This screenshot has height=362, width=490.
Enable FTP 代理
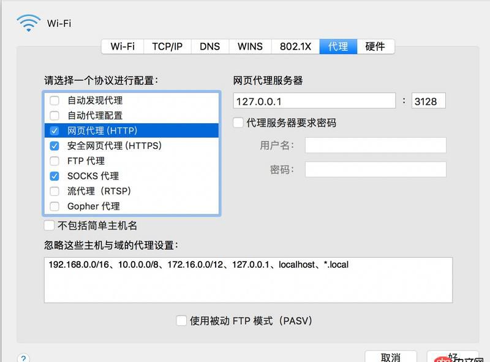54,160
